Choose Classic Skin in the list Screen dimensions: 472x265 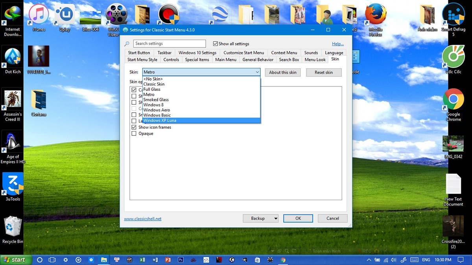click(x=201, y=84)
